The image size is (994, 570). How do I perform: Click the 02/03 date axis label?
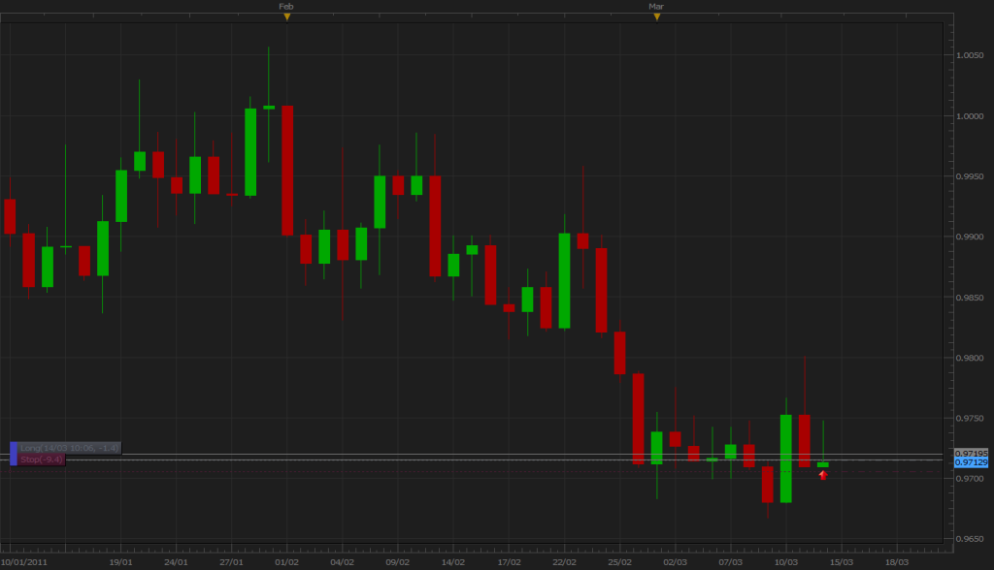[x=676, y=562]
